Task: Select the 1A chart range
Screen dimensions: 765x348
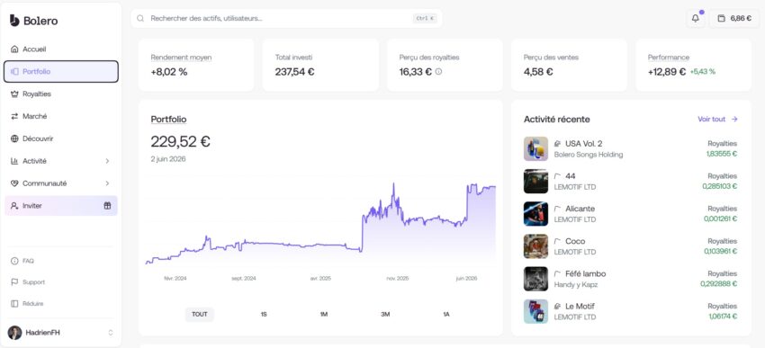Action: (x=445, y=315)
